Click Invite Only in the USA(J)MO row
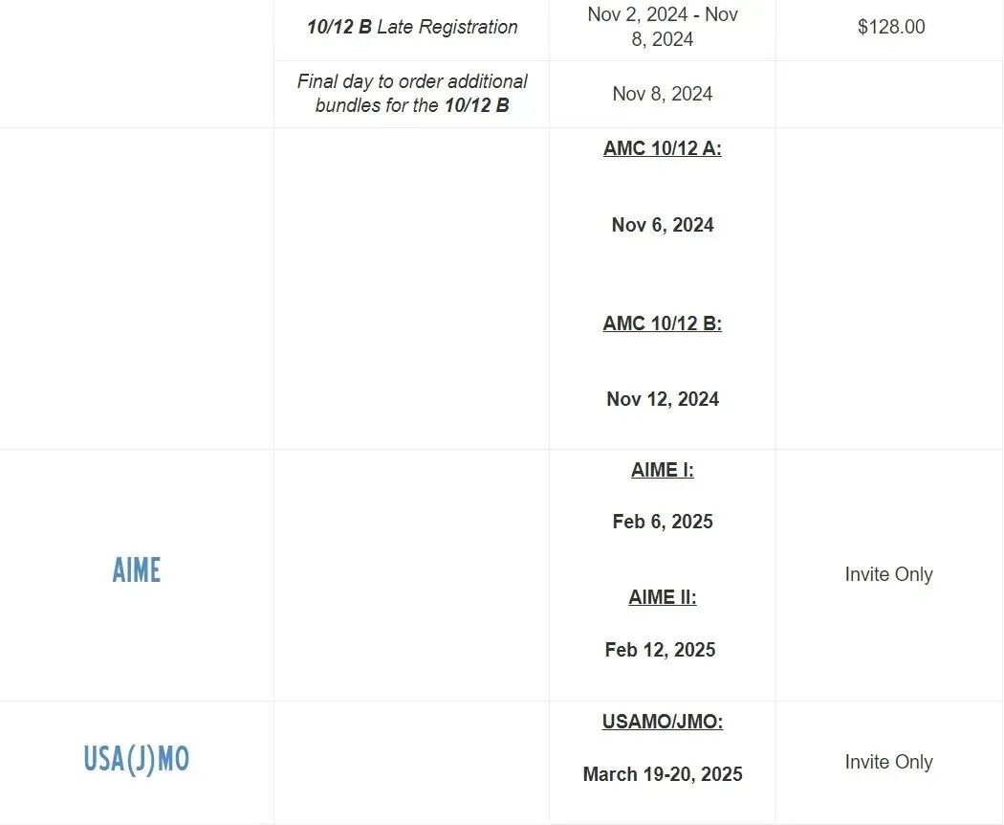 [x=888, y=762]
